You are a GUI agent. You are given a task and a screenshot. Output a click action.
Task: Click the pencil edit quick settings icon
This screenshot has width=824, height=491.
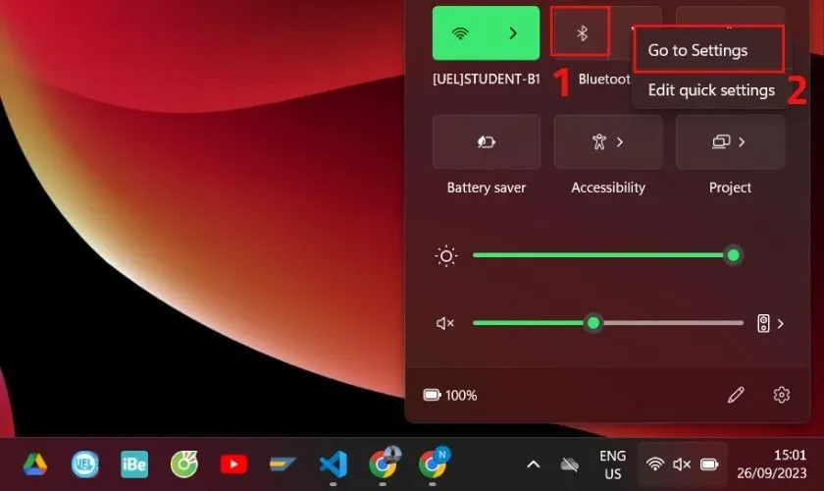tap(736, 395)
